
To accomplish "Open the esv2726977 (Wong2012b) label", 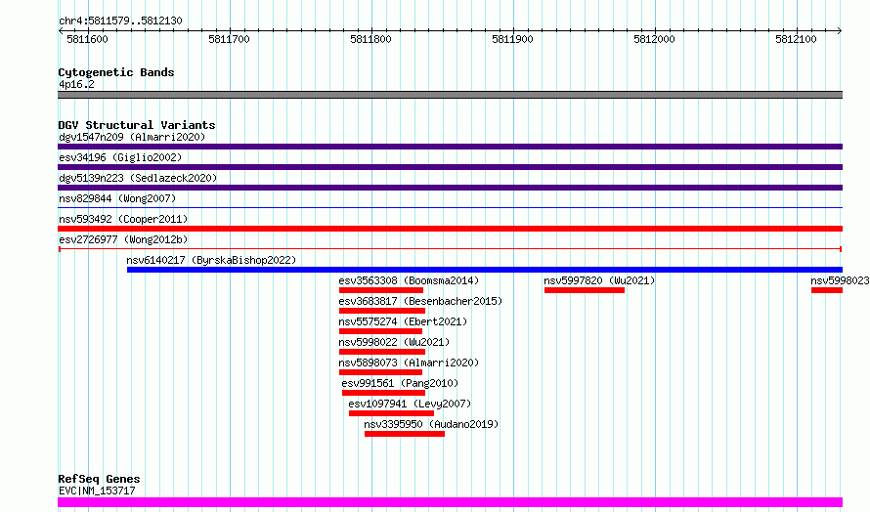I will [123, 239].
